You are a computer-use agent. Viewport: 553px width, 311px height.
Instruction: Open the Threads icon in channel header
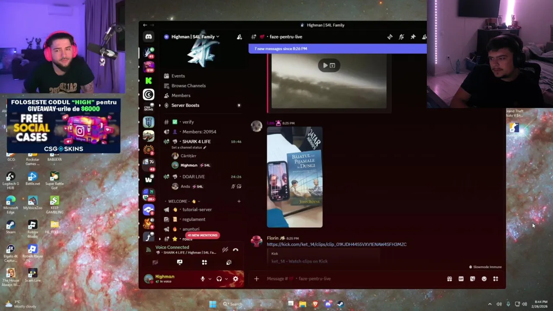[x=390, y=37]
